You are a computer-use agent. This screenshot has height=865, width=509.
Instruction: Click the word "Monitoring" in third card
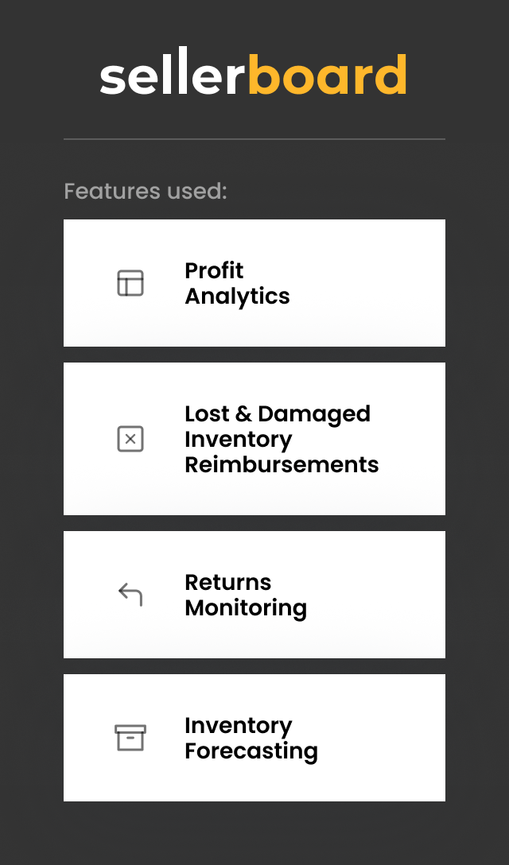245,607
